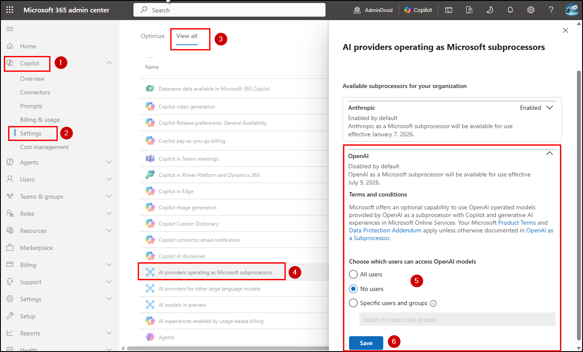583x352 pixels.
Task: Click the Agents row icon in list
Action: (150, 337)
